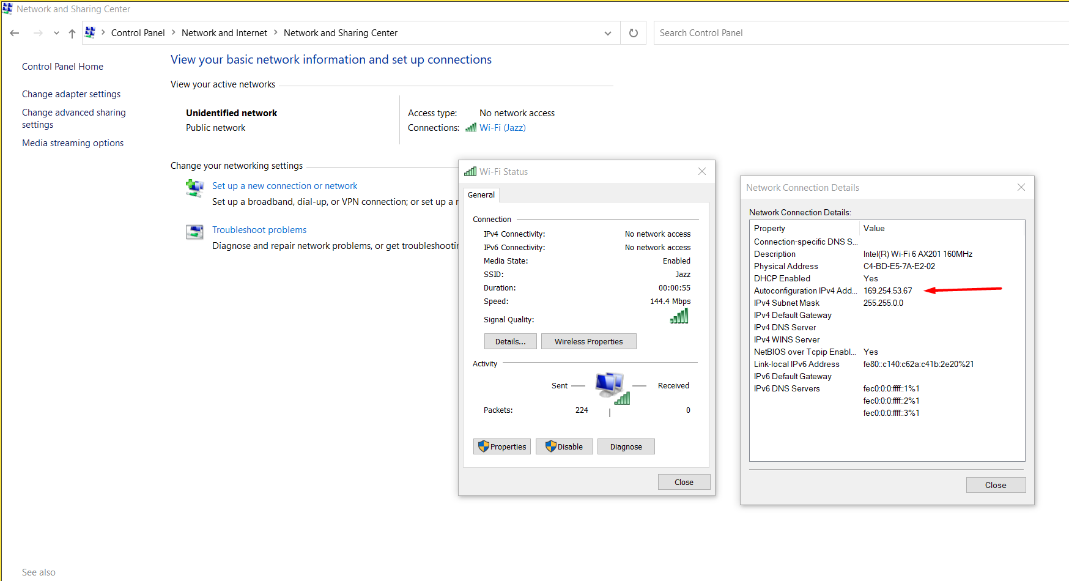Click the Refresh icon in the address bar

point(633,32)
